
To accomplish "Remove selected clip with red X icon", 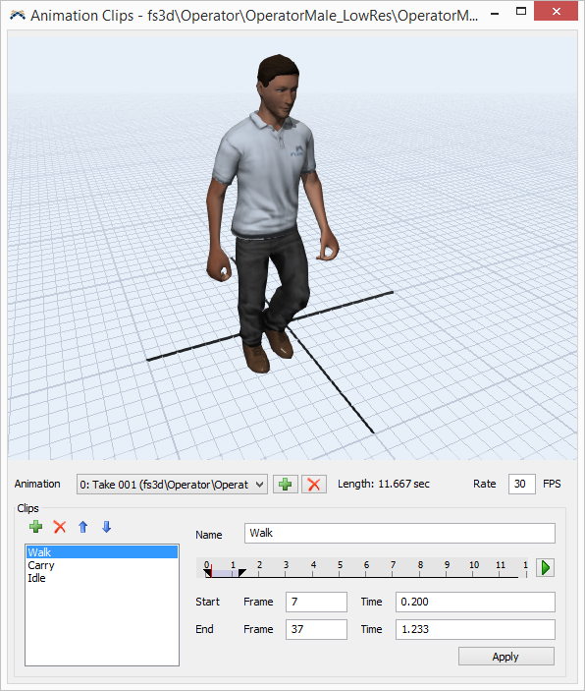I will (60, 526).
